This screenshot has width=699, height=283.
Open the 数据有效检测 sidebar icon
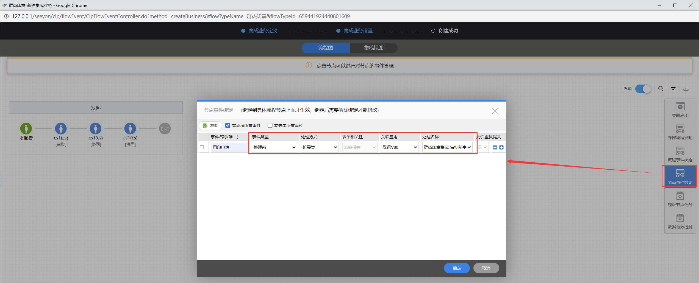[x=680, y=221]
